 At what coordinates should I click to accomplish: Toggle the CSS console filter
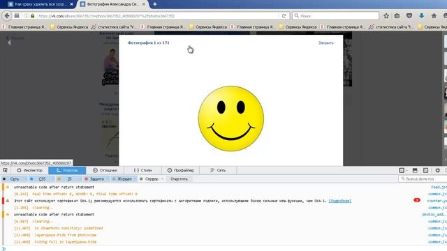[42, 178]
